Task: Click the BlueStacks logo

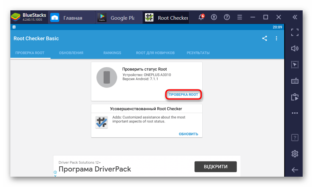Action: click(x=16, y=17)
